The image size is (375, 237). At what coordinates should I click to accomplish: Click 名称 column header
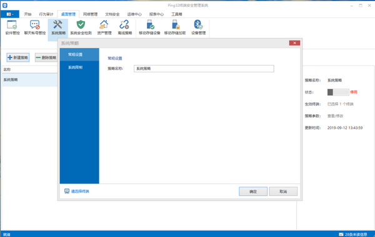[x=29, y=69]
